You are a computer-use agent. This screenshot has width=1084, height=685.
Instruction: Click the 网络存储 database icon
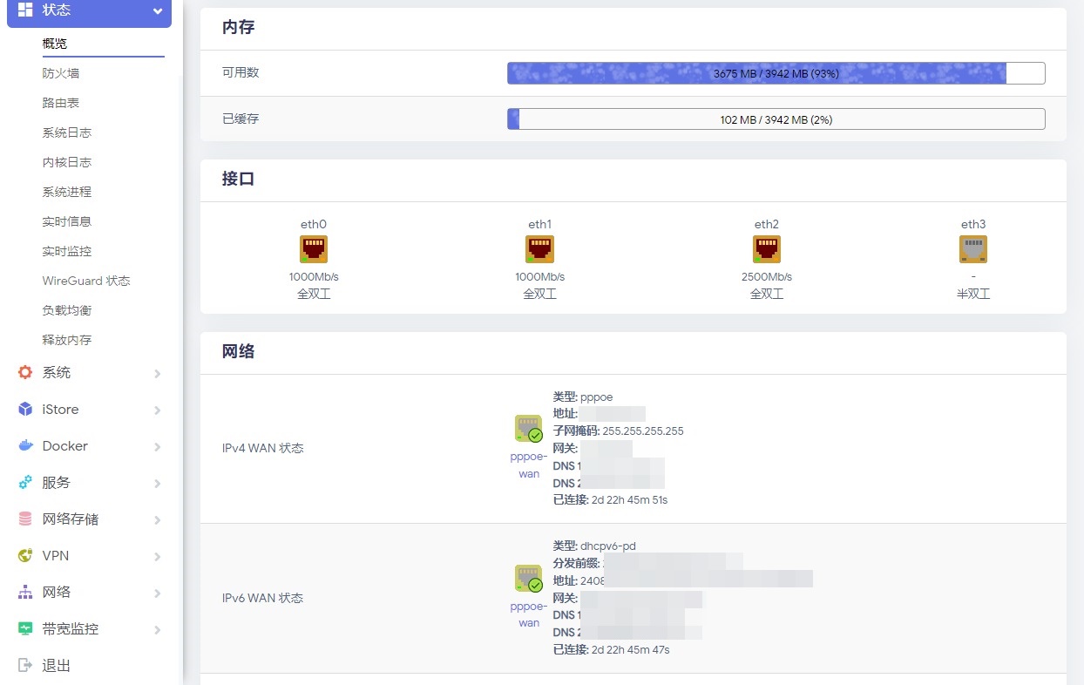point(27,519)
